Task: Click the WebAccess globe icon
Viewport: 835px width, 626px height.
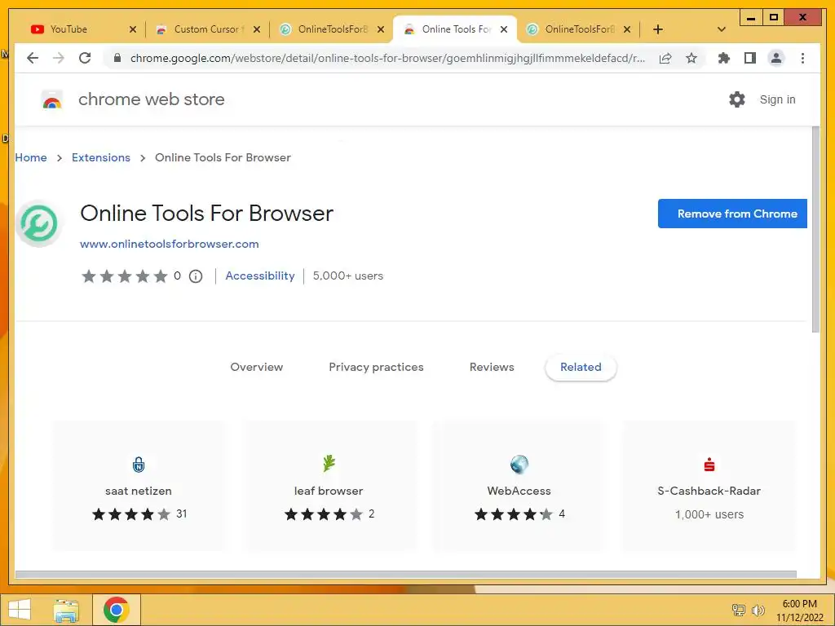Action: click(x=519, y=464)
